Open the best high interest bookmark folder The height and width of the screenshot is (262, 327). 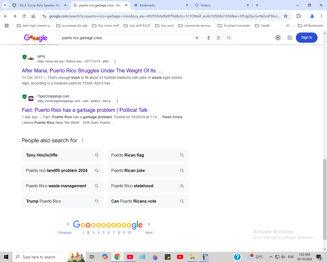pos(34,26)
